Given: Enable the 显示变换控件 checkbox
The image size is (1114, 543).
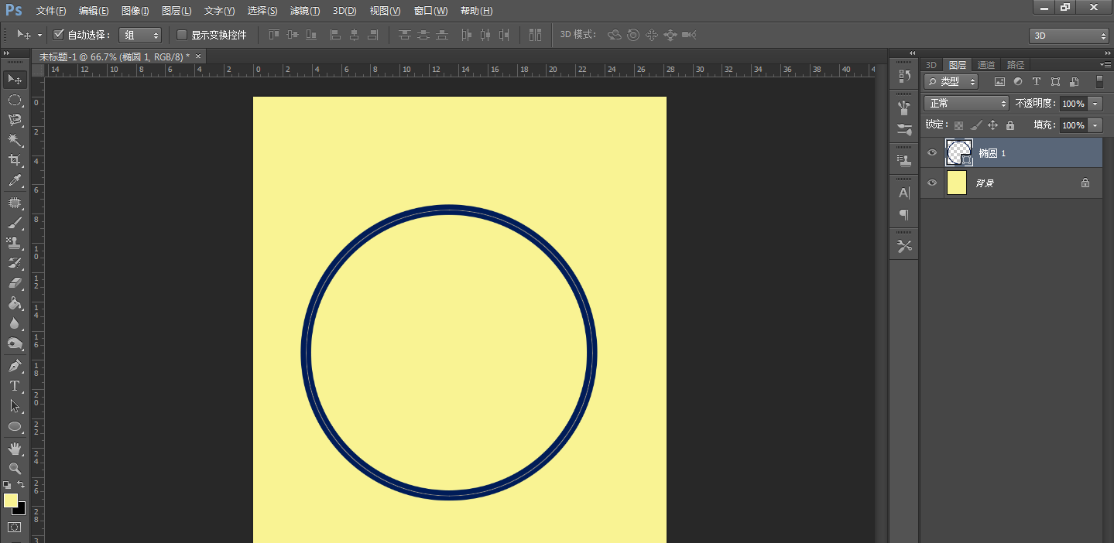Looking at the screenshot, I should click(x=182, y=35).
